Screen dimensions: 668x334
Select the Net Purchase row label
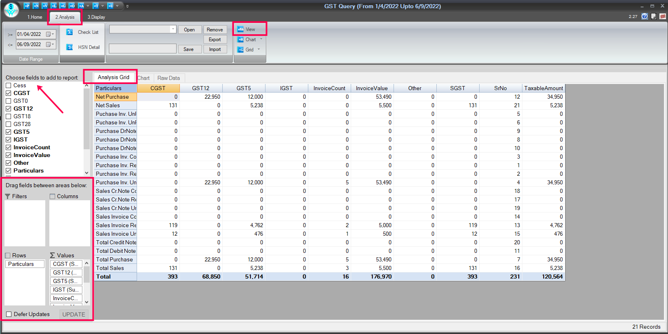(x=116, y=97)
